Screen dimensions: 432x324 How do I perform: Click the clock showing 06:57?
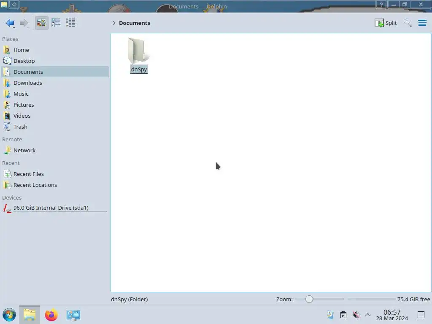pyautogui.click(x=392, y=315)
